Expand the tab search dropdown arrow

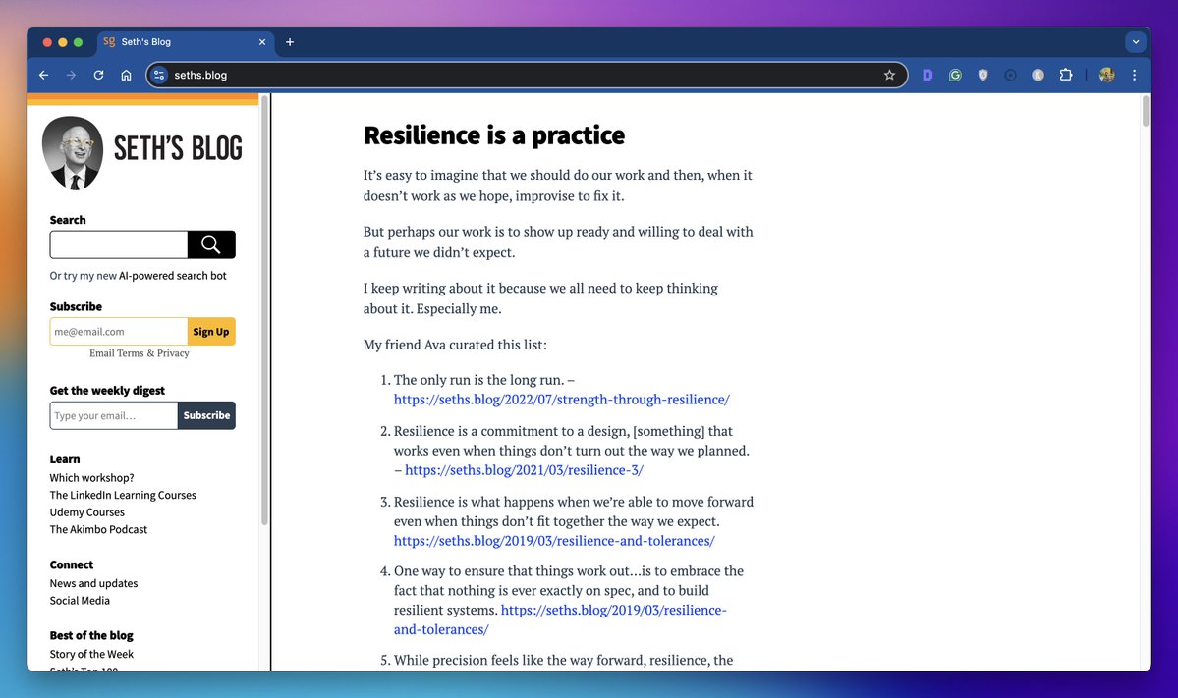pyautogui.click(x=1135, y=42)
